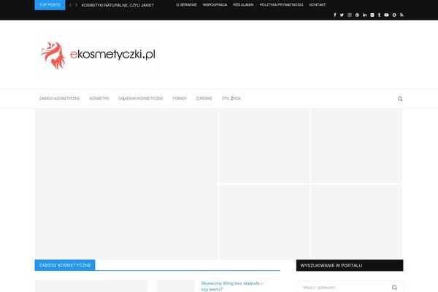Select PORADY in main navigation
Image resolution: width=438 pixels, height=292 pixels.
coord(180,99)
